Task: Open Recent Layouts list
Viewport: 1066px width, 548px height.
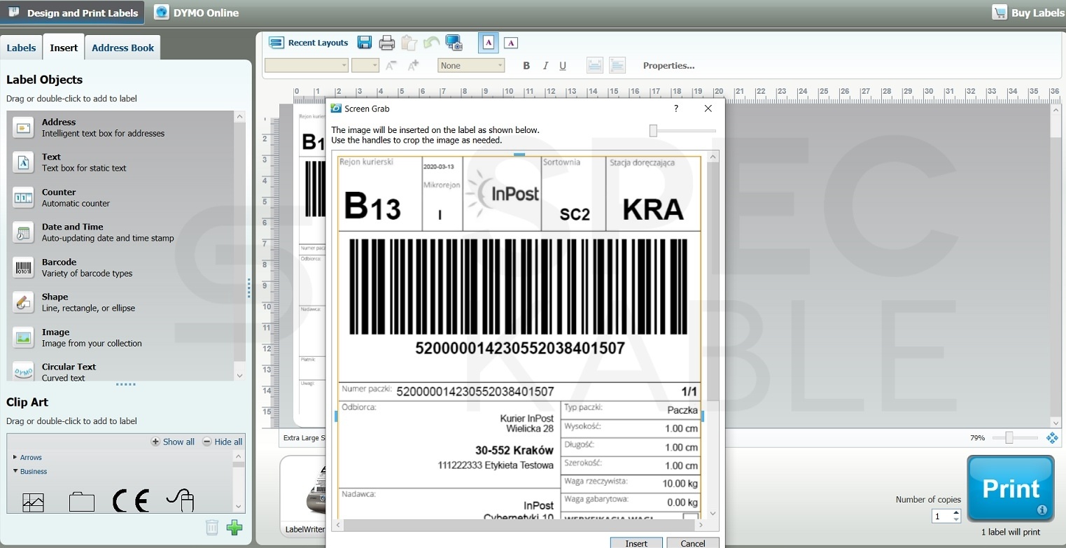Action: pyautogui.click(x=309, y=43)
